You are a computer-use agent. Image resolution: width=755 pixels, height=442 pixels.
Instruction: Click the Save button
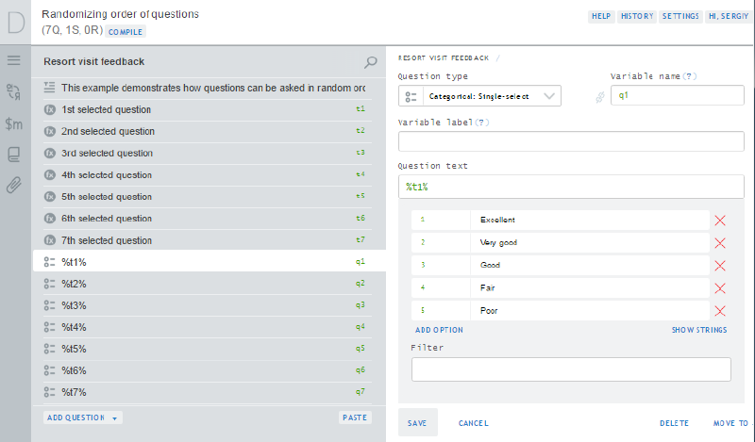[x=417, y=424]
